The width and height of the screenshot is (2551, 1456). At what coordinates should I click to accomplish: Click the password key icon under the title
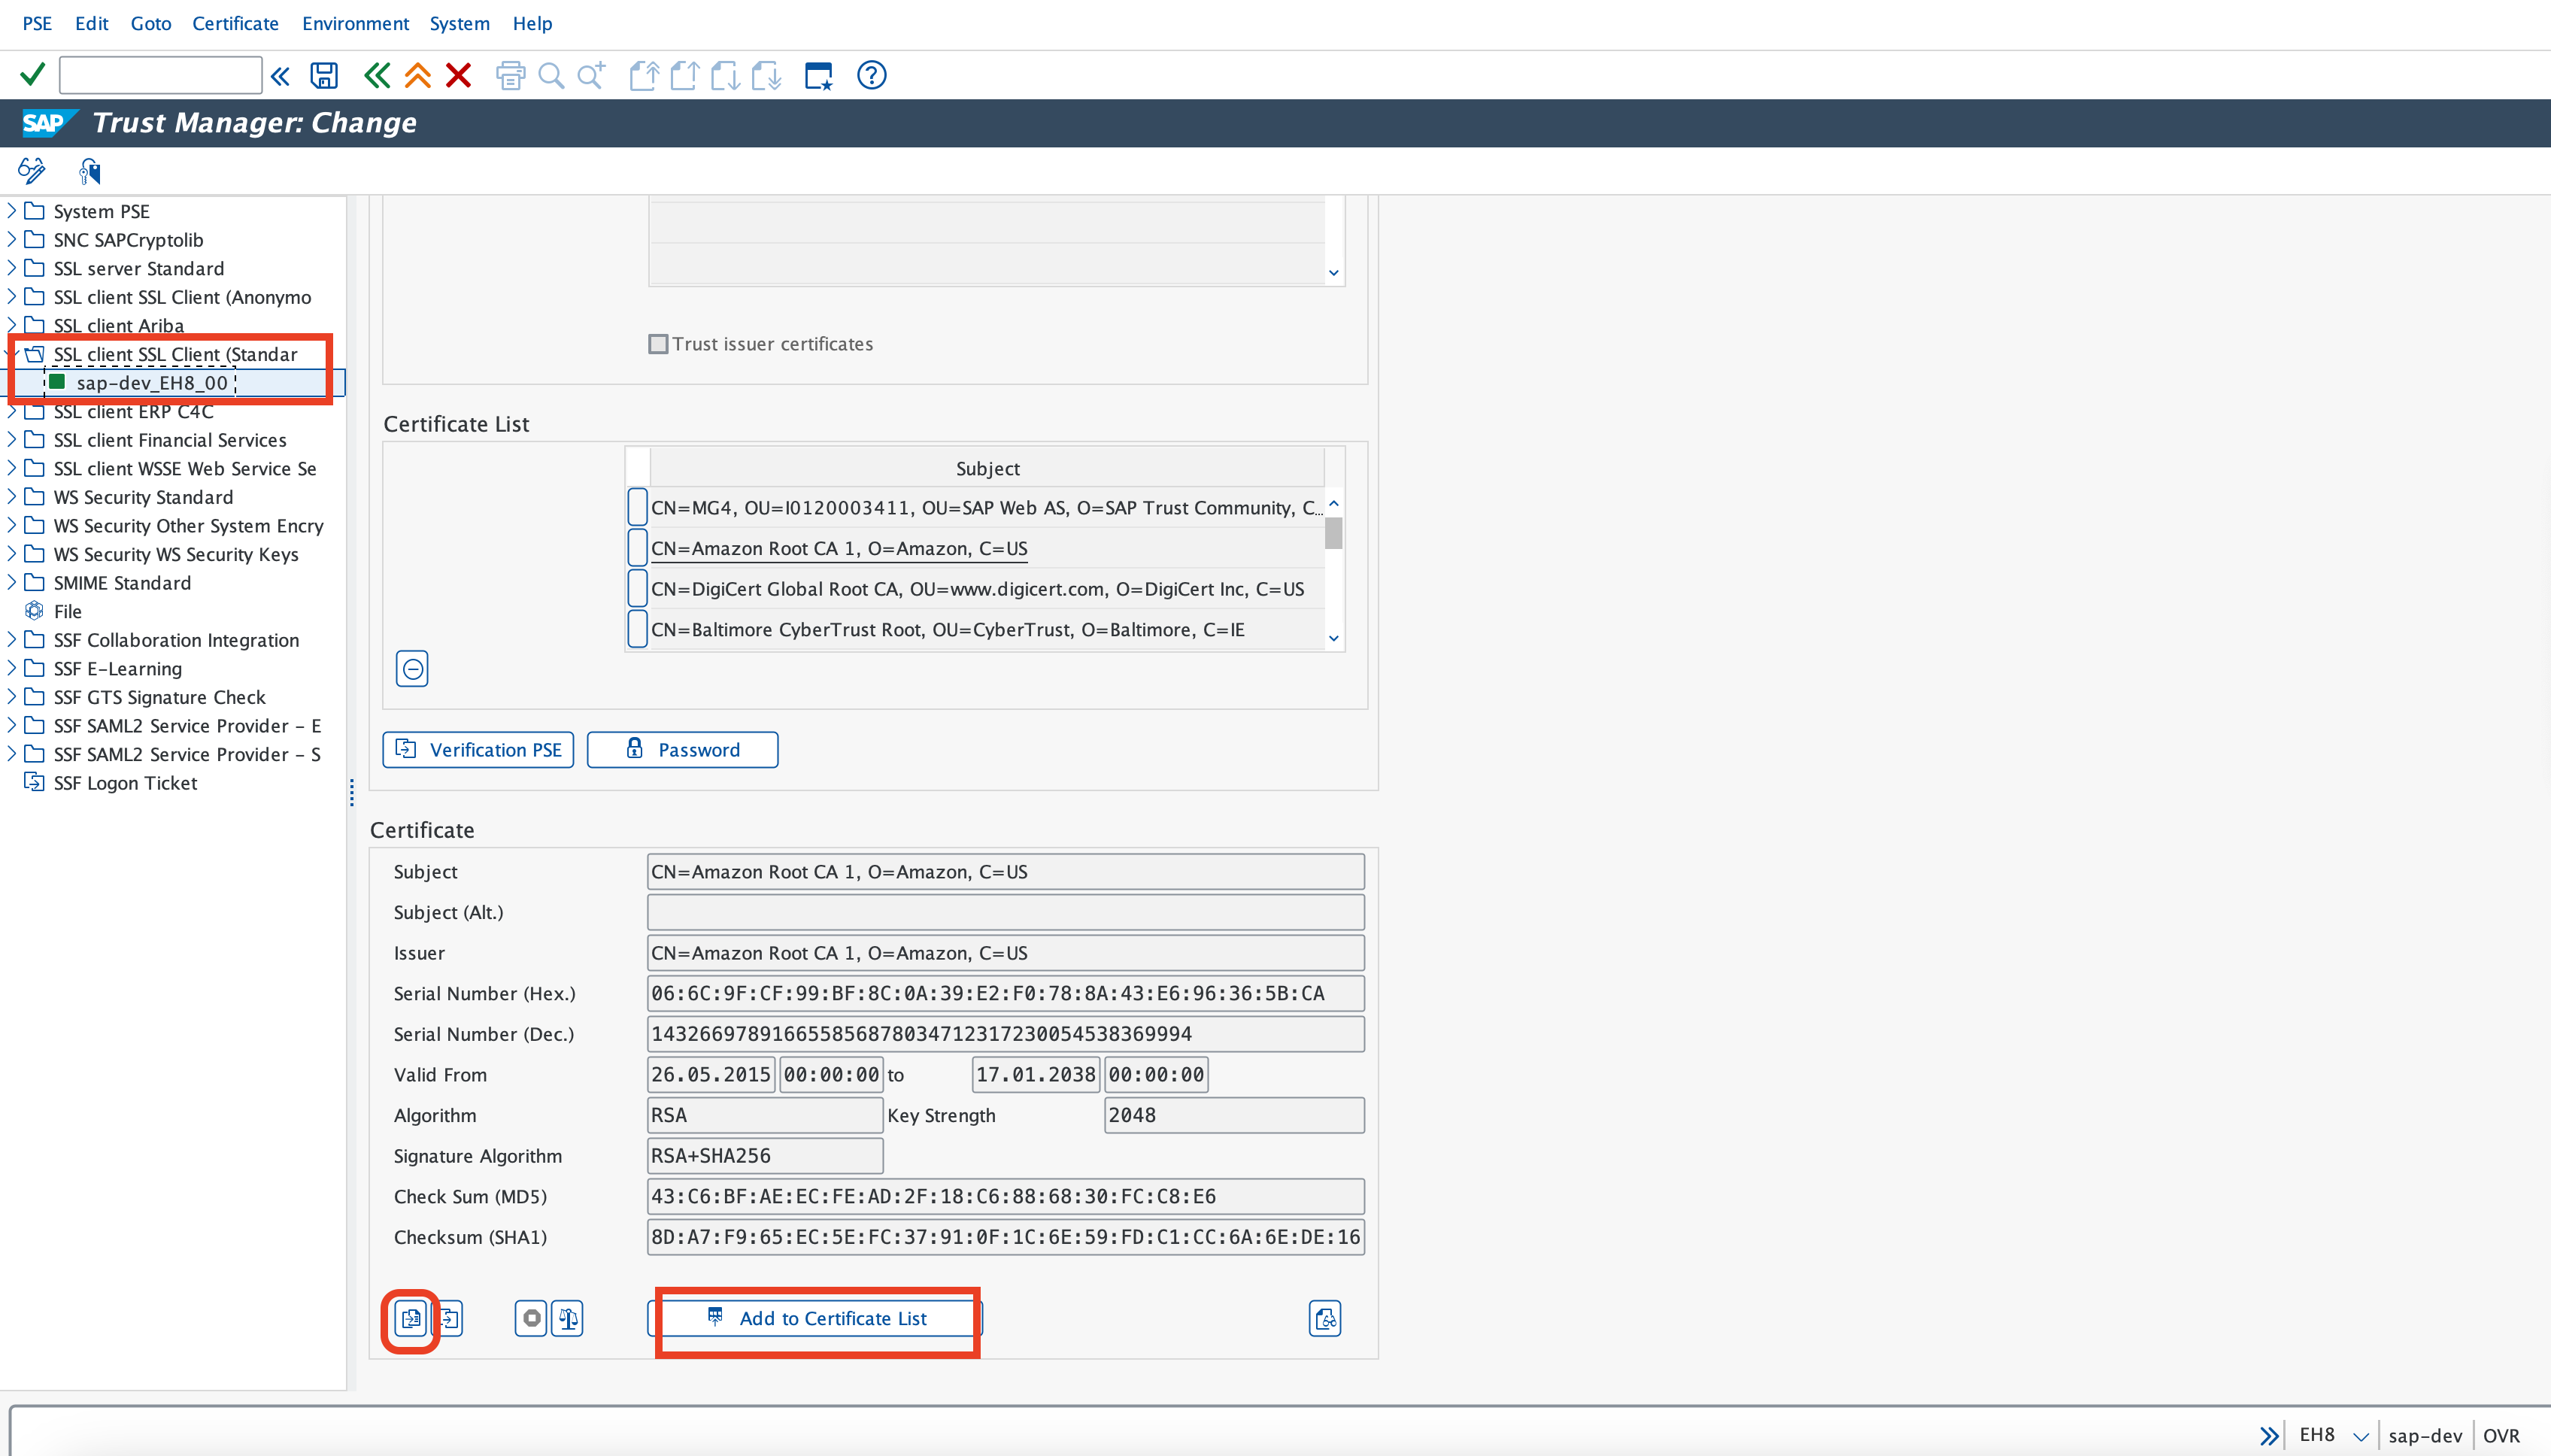(x=88, y=170)
